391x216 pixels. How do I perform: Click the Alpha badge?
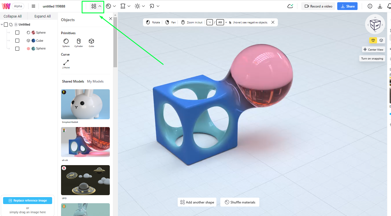click(18, 6)
